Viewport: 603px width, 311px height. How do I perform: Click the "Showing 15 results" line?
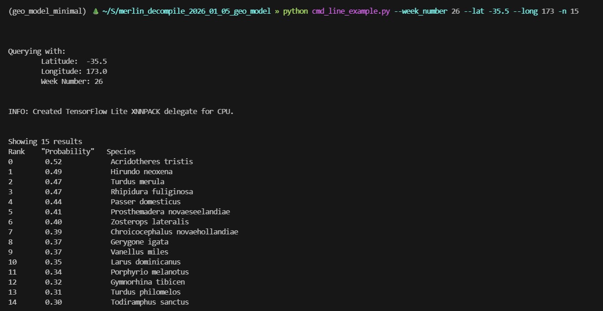coord(45,141)
